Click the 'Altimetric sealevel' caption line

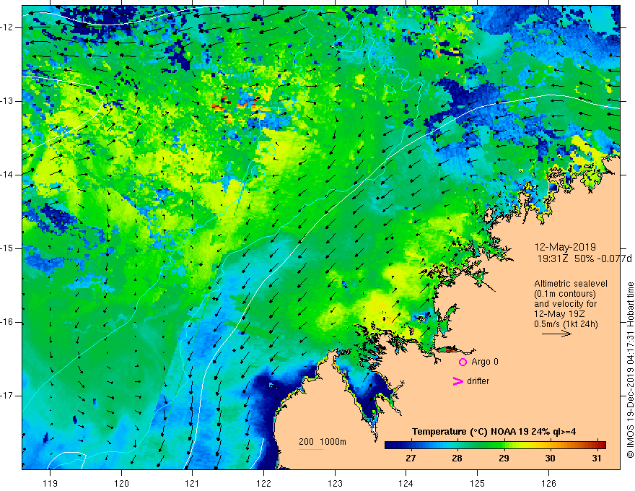click(571, 284)
